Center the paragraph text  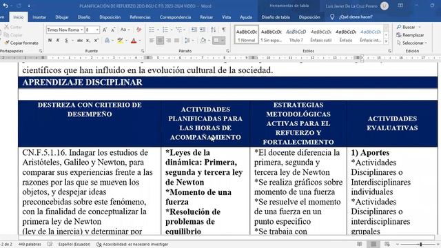[160, 41]
